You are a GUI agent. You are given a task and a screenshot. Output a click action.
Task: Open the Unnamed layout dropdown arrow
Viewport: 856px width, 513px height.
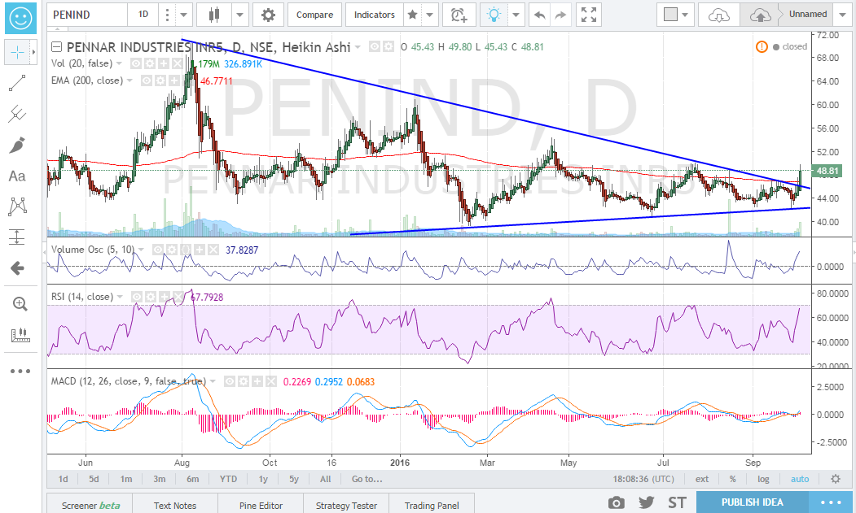[842, 15]
